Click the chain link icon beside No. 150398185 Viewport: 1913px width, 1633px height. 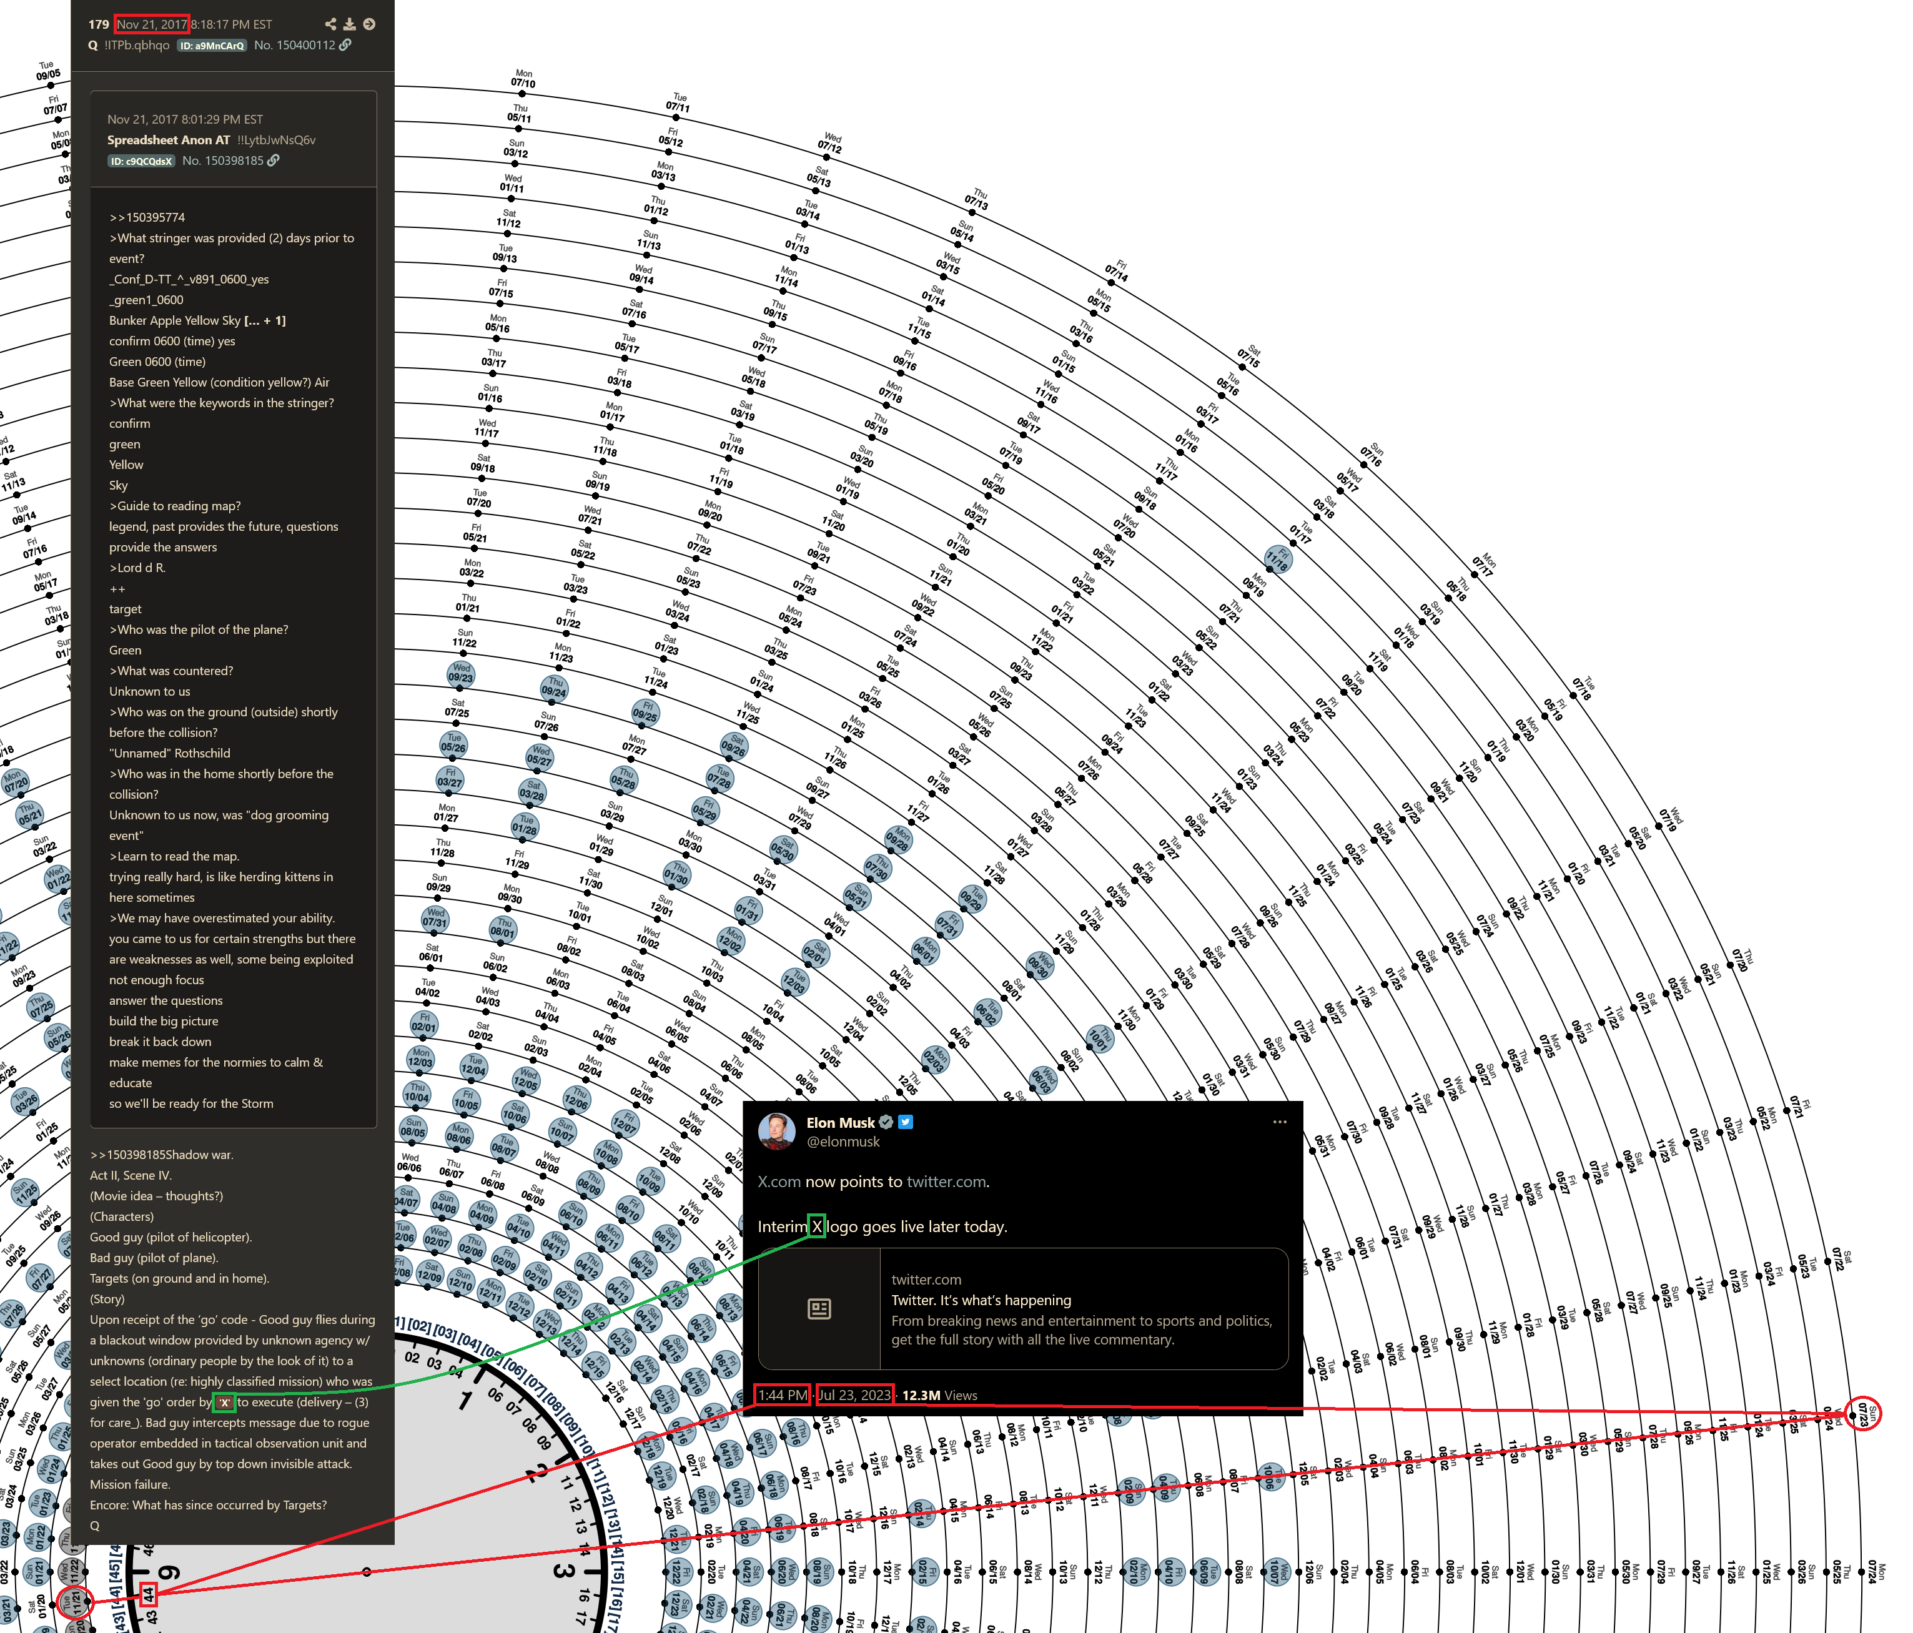click(274, 160)
